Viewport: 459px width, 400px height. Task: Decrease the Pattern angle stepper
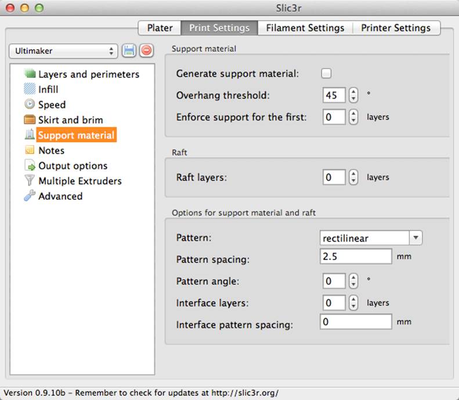point(353,284)
